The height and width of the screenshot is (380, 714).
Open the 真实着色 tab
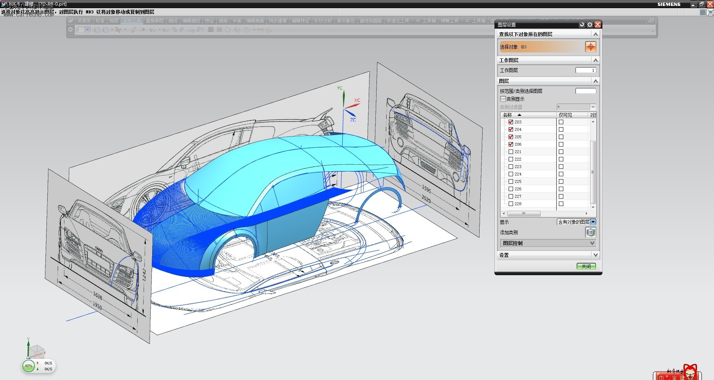(x=346, y=21)
